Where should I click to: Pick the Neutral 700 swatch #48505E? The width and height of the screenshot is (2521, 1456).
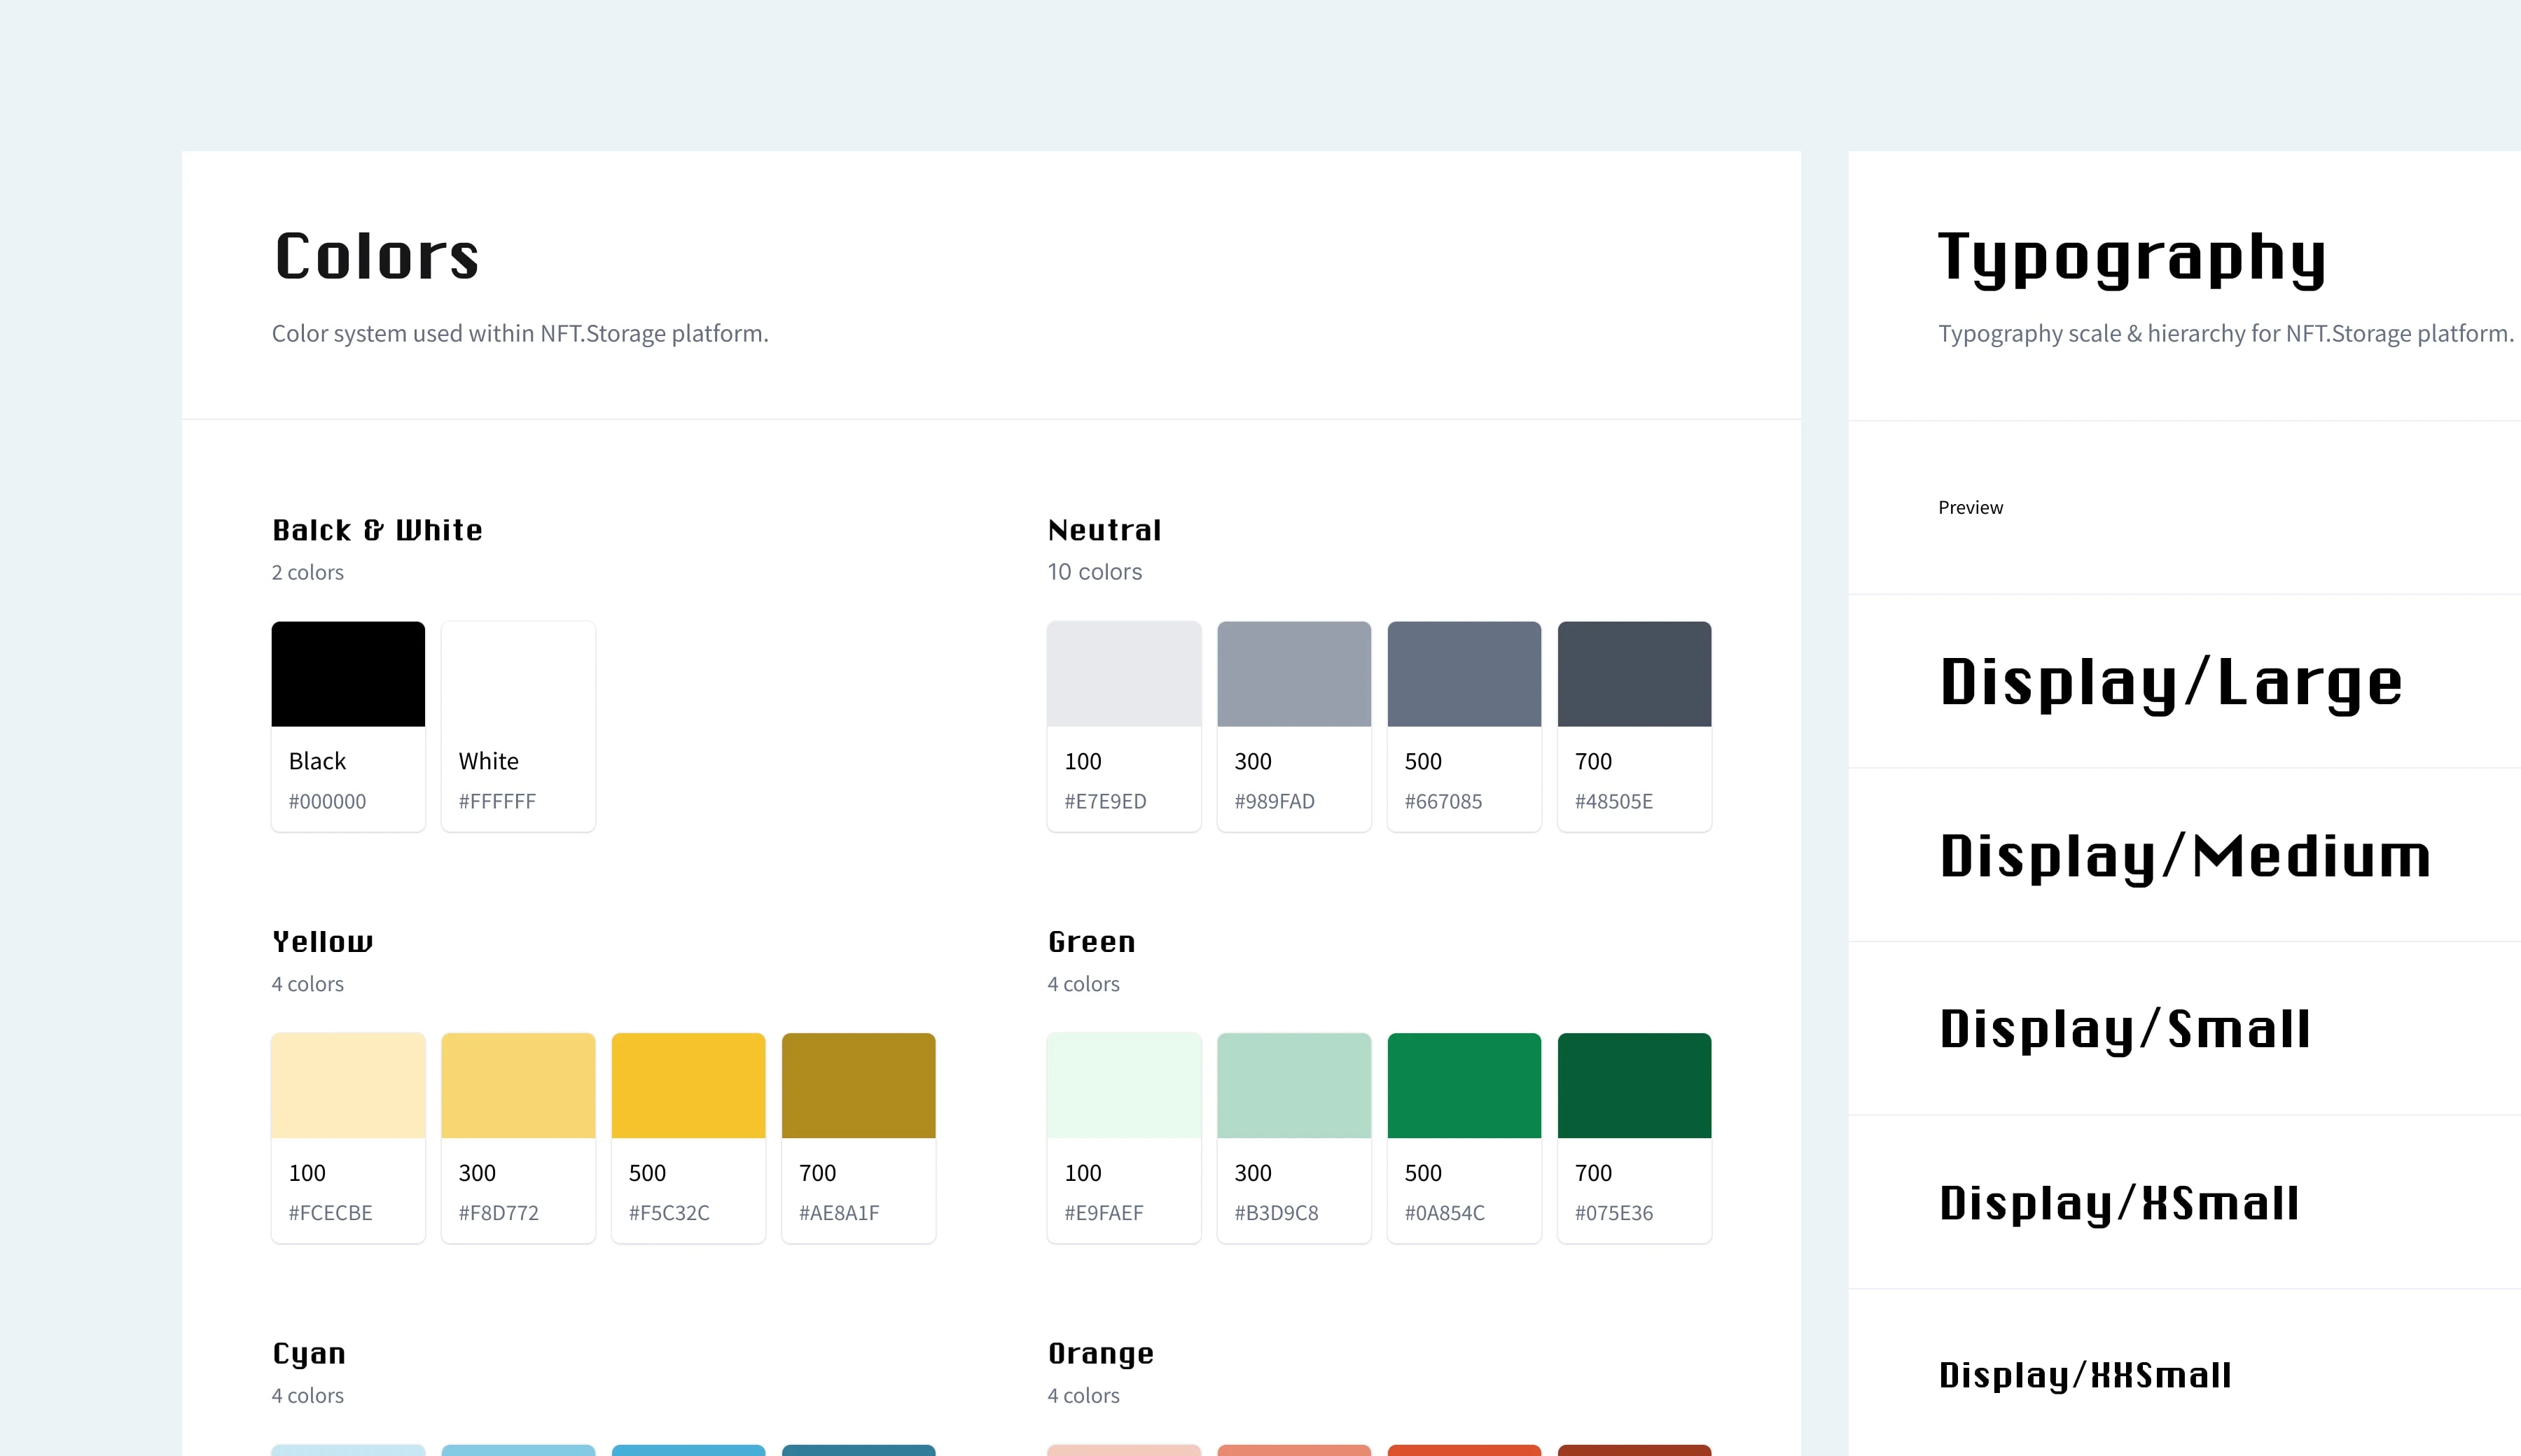1634,726
